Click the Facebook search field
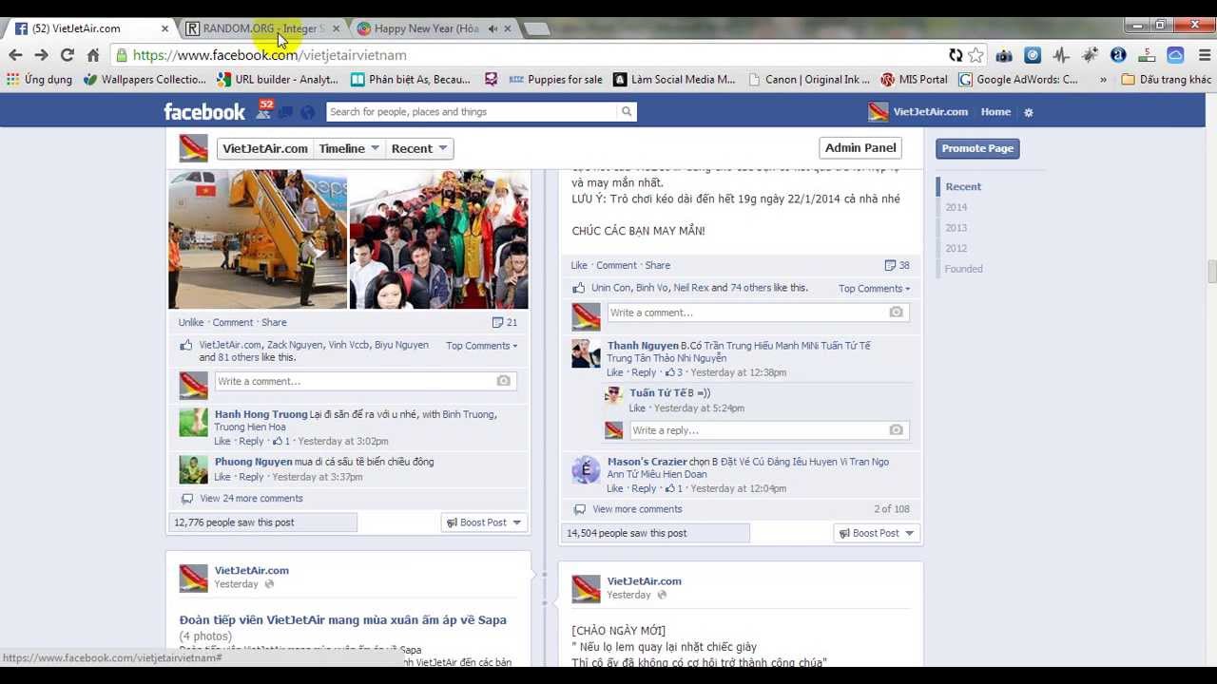 [471, 112]
